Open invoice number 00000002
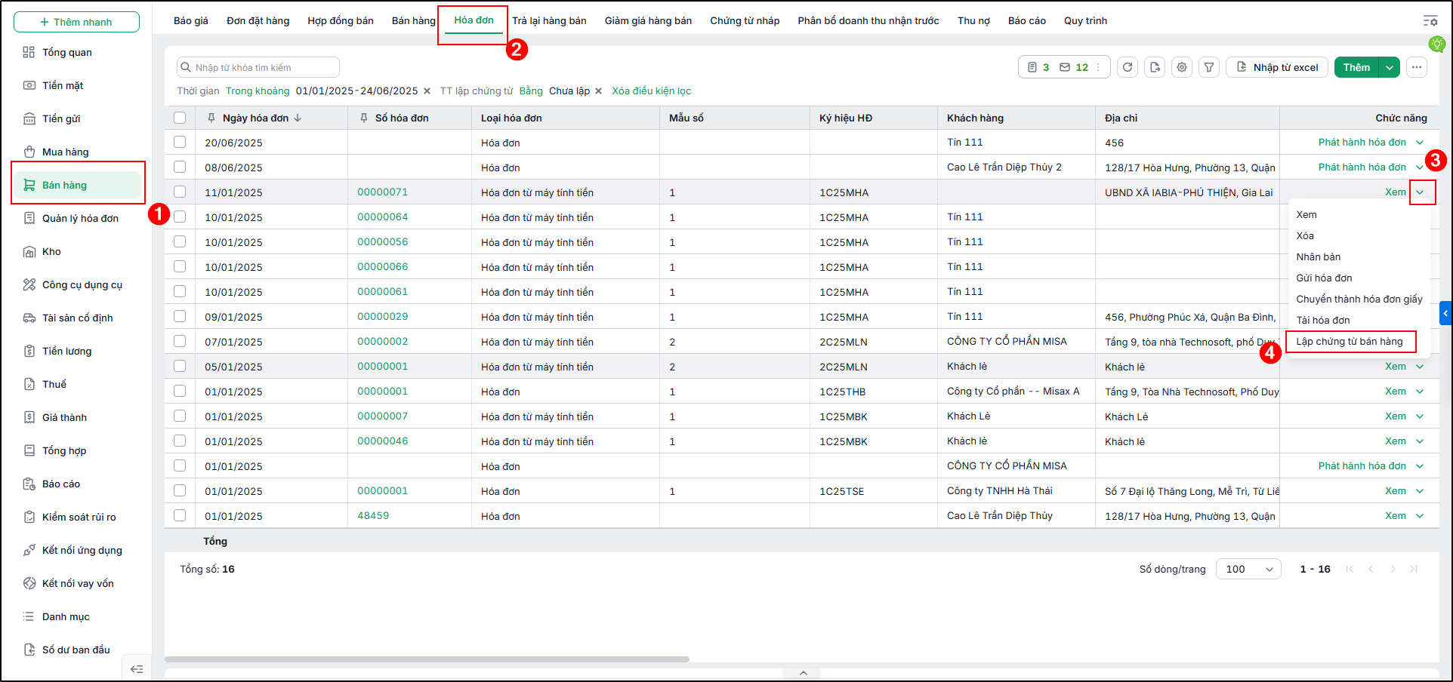 [x=383, y=341]
